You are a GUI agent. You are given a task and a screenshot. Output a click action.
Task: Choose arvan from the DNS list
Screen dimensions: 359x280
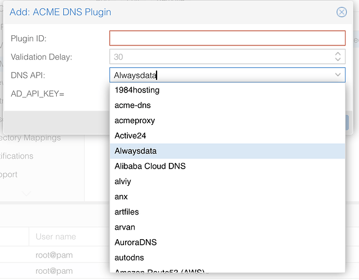click(x=227, y=227)
